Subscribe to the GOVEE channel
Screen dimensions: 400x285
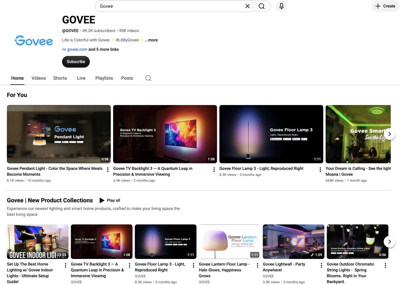[76, 62]
